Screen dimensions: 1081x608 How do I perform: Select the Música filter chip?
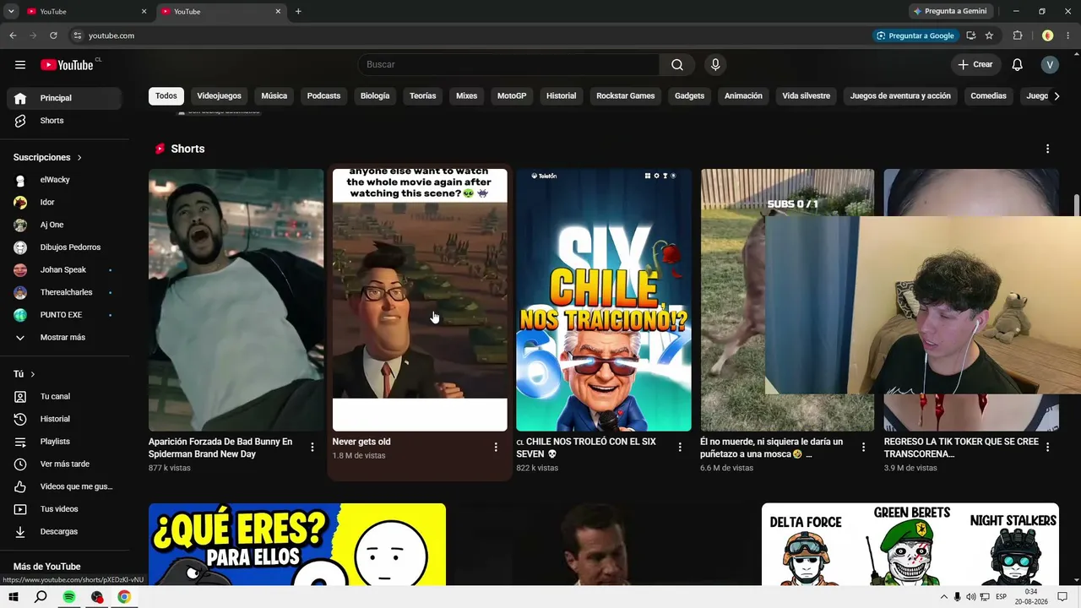274,96
